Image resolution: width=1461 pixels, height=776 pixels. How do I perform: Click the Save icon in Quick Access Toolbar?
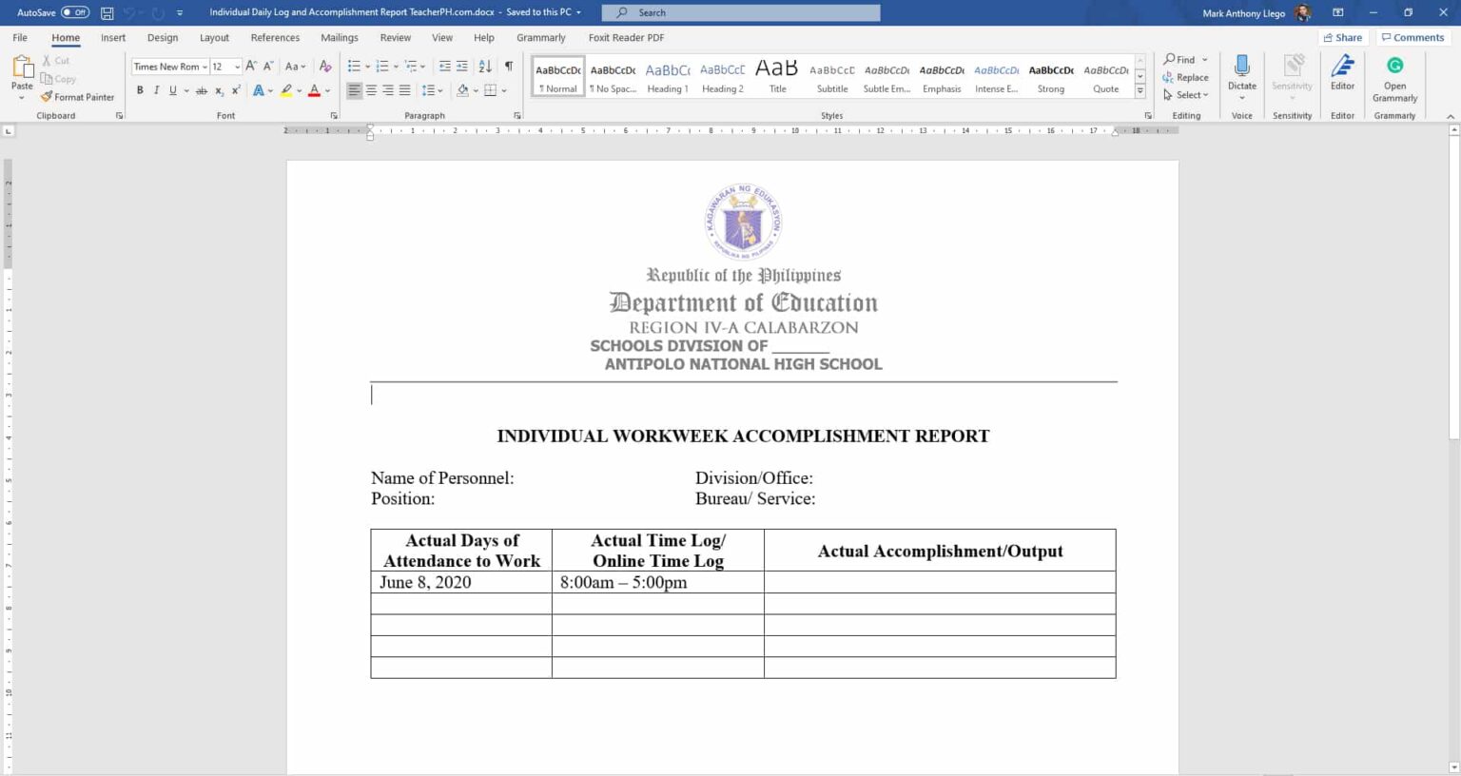pos(106,12)
